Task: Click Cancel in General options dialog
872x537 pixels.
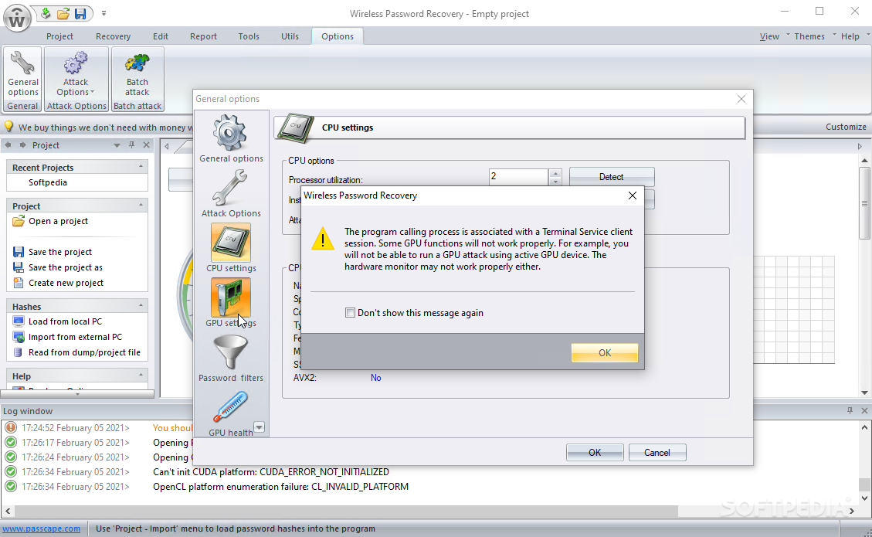Action: click(657, 453)
